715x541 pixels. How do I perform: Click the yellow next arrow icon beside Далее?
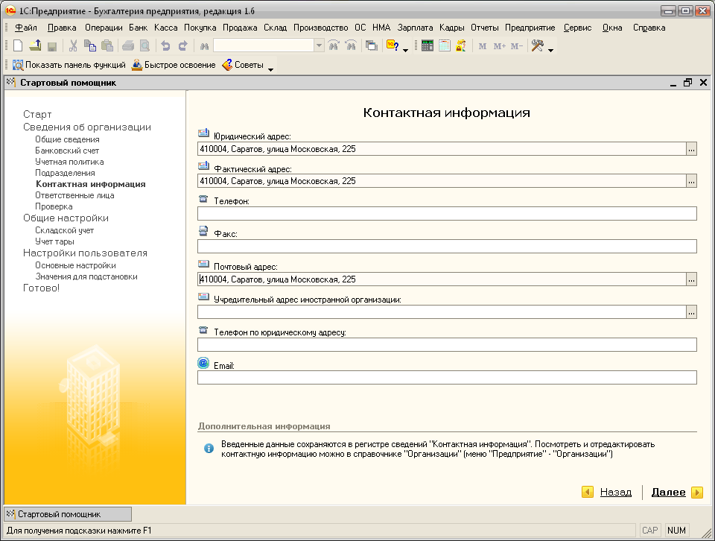click(x=697, y=493)
